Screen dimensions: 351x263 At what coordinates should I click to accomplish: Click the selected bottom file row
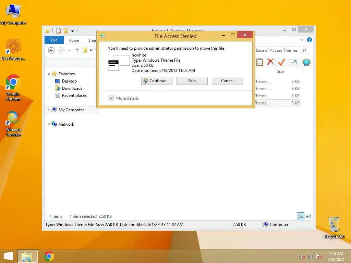[277, 103]
